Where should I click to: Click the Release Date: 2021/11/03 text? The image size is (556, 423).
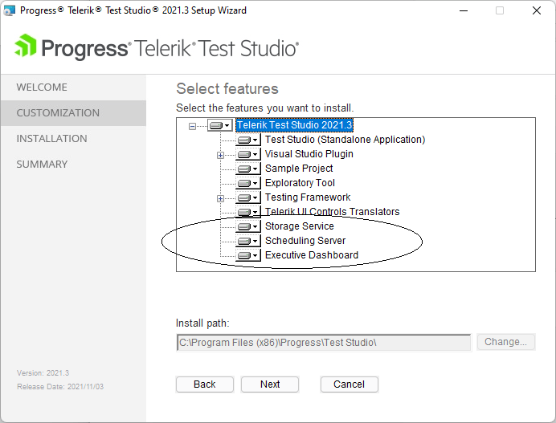point(60,387)
